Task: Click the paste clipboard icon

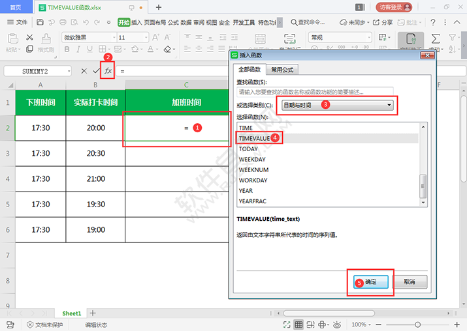Action: point(12,38)
